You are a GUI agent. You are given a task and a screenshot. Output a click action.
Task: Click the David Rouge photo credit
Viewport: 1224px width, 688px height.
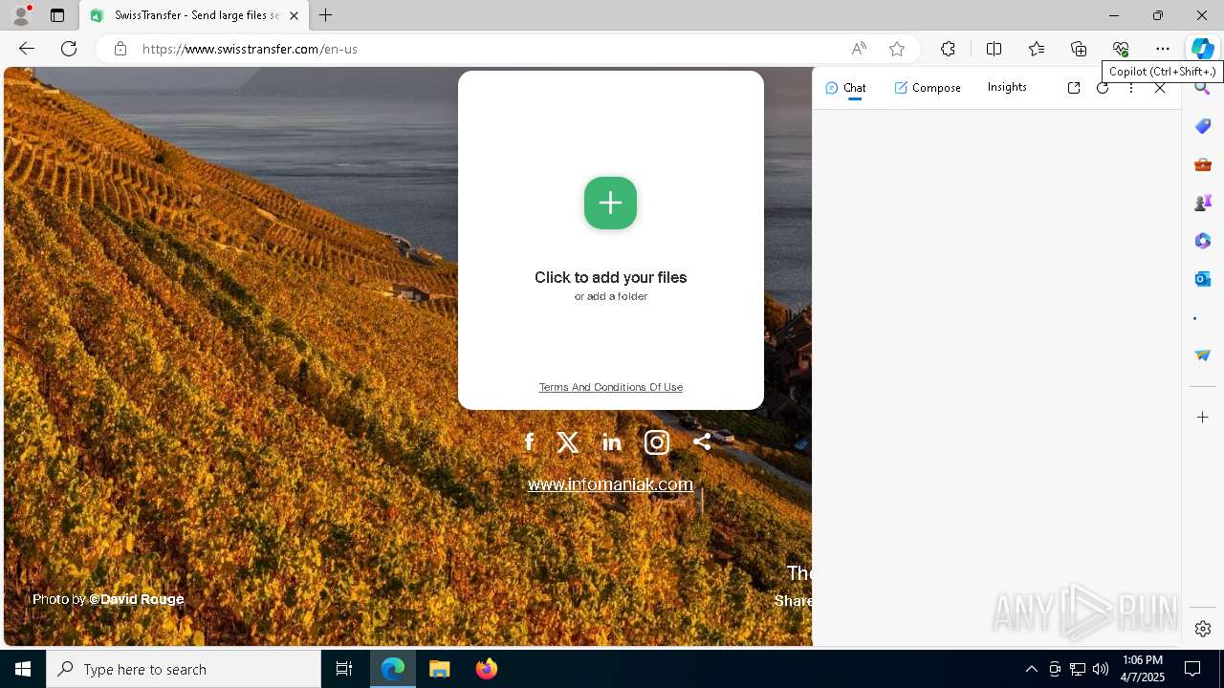136,599
